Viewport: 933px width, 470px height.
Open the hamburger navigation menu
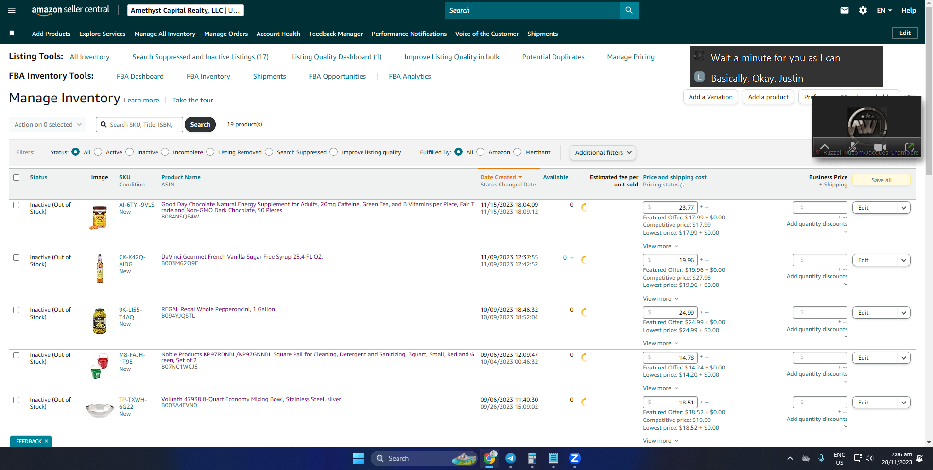[12, 10]
